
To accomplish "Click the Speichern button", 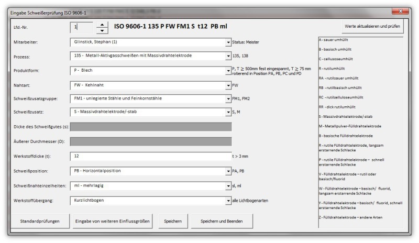I will (x=172, y=222).
